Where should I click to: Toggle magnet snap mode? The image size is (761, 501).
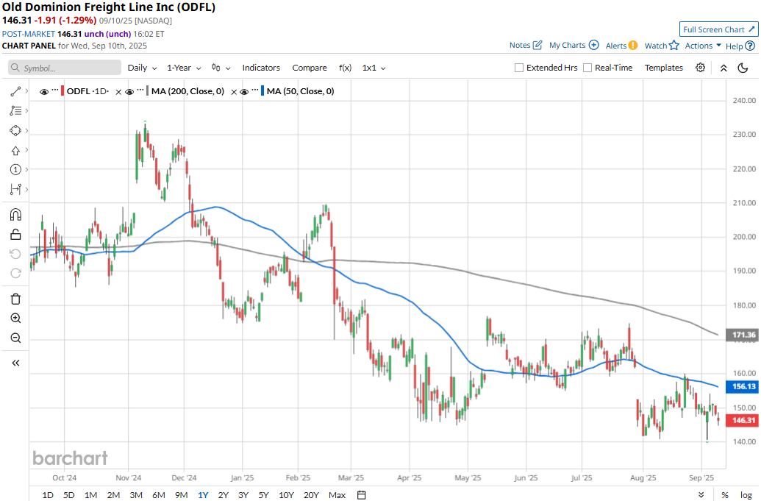point(15,215)
